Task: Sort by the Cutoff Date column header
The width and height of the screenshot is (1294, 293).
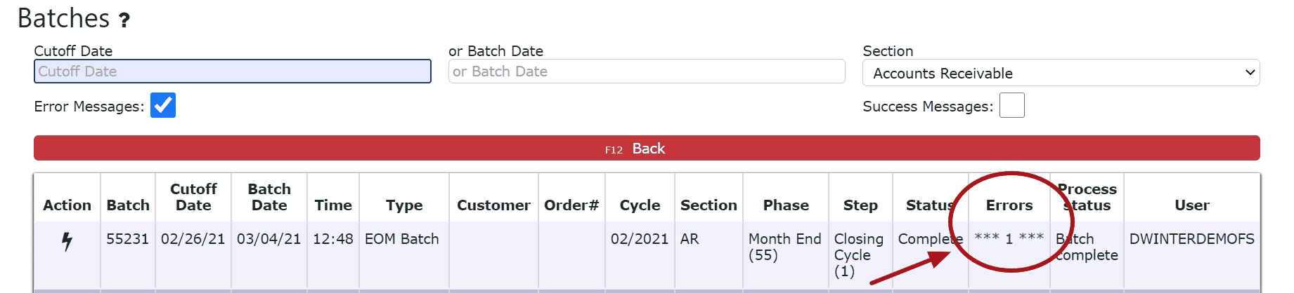Action: pos(193,197)
